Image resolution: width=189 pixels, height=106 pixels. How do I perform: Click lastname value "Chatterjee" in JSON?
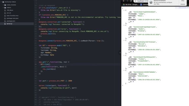click(x=143, y=76)
